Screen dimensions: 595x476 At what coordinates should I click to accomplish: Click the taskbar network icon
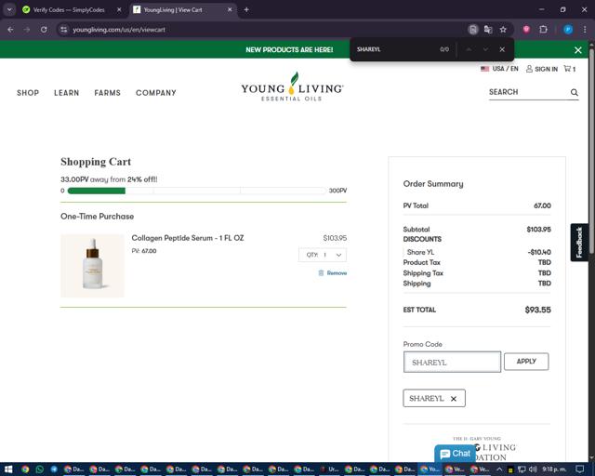click(522, 469)
